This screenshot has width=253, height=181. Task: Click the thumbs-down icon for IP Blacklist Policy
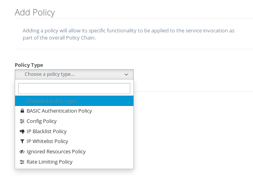point(22,132)
